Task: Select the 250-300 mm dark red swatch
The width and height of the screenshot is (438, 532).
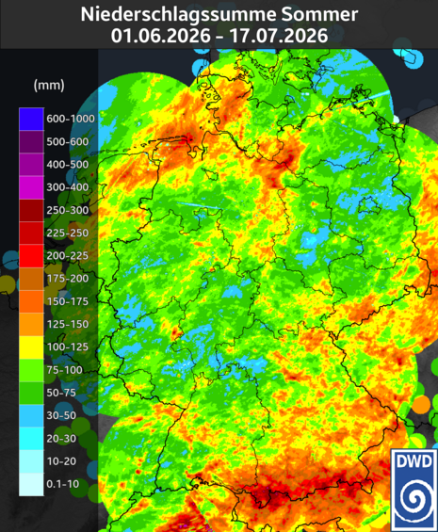Action: coord(31,210)
